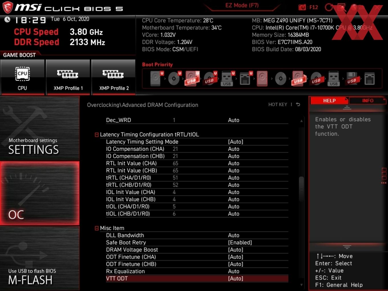
Task: Switch to EZ Mode (F7)
Action: tap(242, 5)
